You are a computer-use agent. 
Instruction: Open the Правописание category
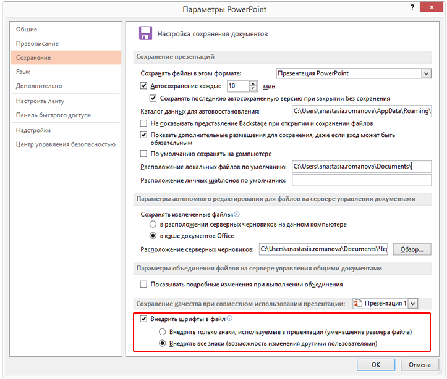pyautogui.click(x=66, y=44)
